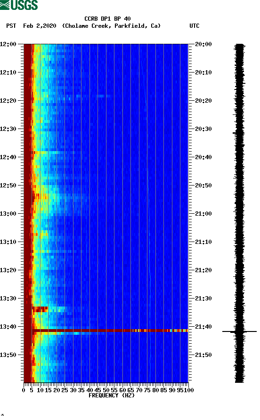Click the 13:50 PST time label
The image size is (260, 420).
pyautogui.click(x=8, y=355)
